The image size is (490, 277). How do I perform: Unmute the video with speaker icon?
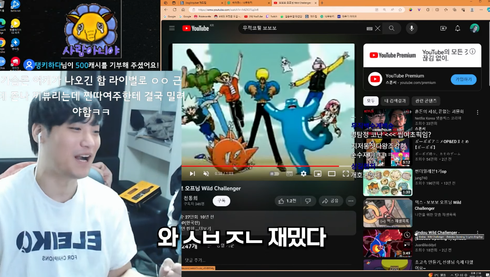pyautogui.click(x=206, y=173)
